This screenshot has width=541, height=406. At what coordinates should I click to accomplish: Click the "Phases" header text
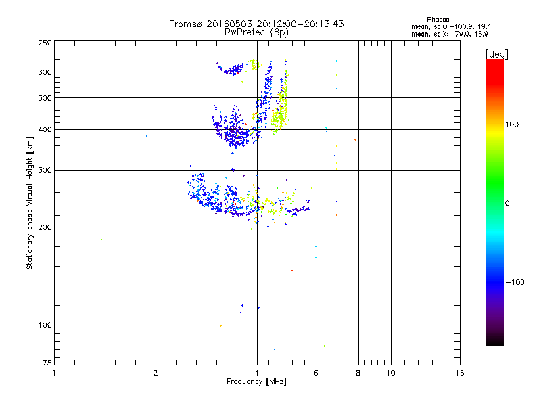click(438, 20)
